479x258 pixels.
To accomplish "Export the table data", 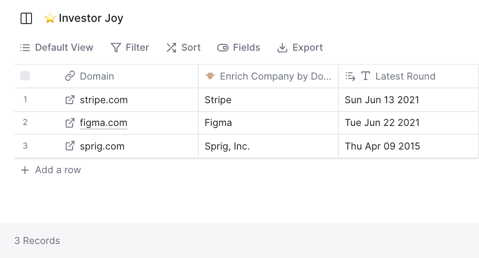I will pos(300,48).
